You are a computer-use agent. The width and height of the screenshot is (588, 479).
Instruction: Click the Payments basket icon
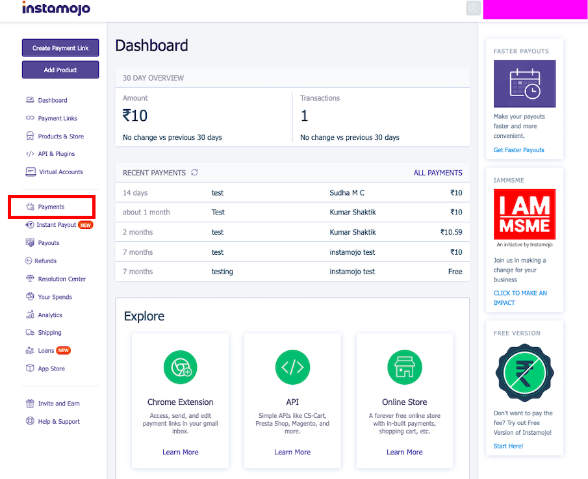30,207
